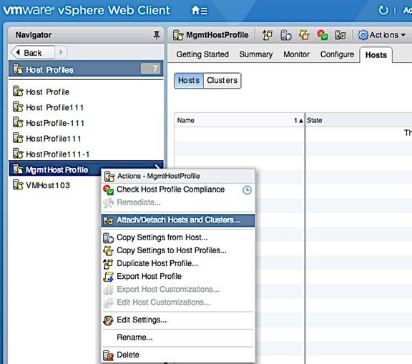Viewport: 412px width, 364px height.
Task: Toggle Clusters view button
Action: pos(222,80)
